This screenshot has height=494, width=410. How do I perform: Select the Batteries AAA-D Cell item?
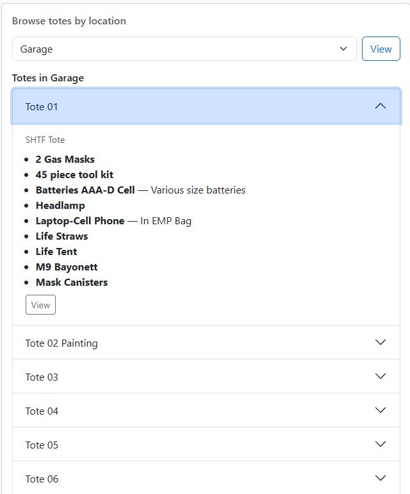[x=85, y=190]
